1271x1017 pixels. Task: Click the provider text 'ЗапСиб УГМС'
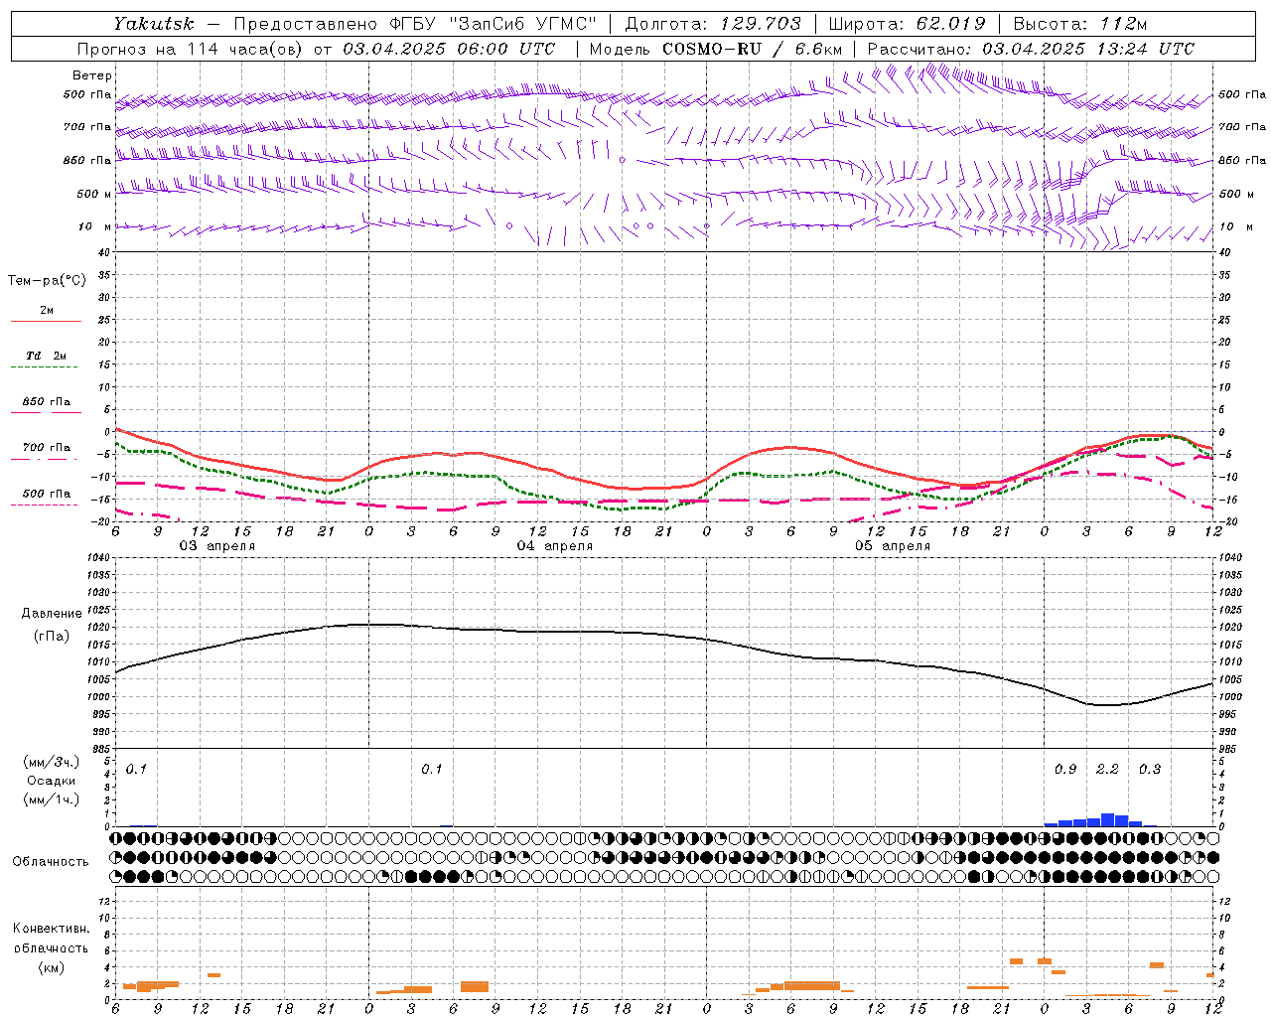[x=524, y=24]
